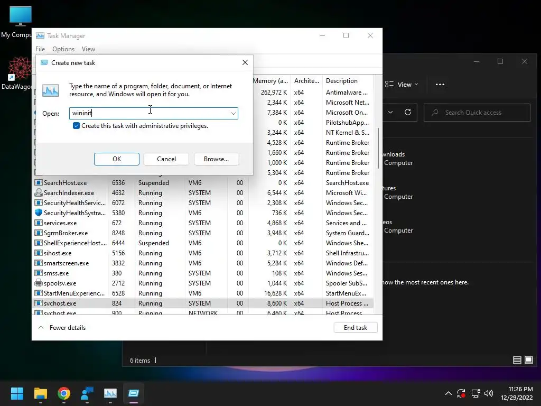Open network settings tray icon
Viewport: 541px width, 406px height.
476,393
